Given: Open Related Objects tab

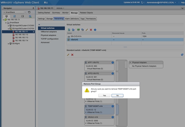Looking at the screenshot, I should point(86,13).
